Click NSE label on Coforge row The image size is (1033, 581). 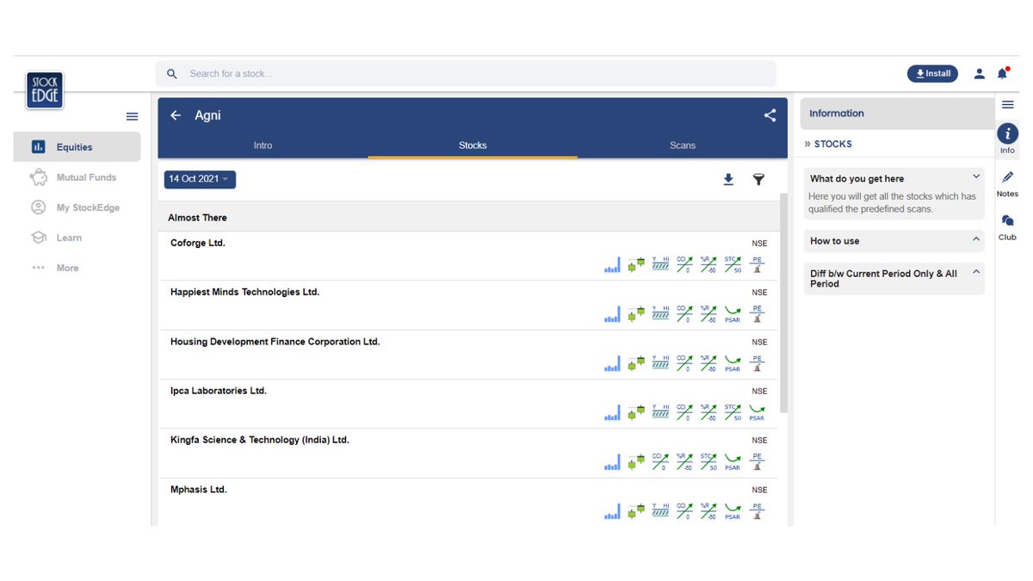tap(759, 244)
